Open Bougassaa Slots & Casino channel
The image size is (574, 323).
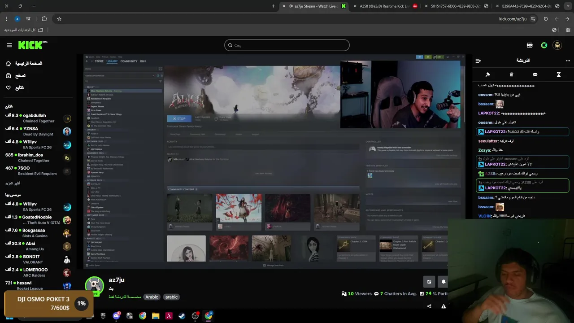(38, 233)
